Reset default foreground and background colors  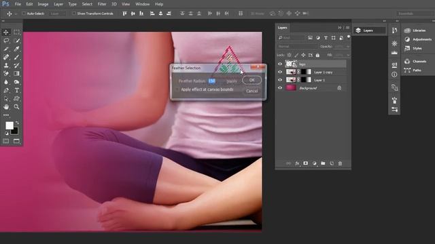7,134
